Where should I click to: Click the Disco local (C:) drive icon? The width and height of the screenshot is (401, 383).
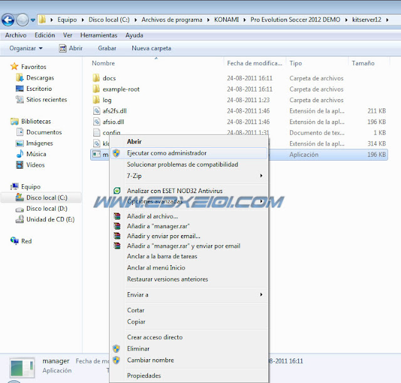click(19, 197)
